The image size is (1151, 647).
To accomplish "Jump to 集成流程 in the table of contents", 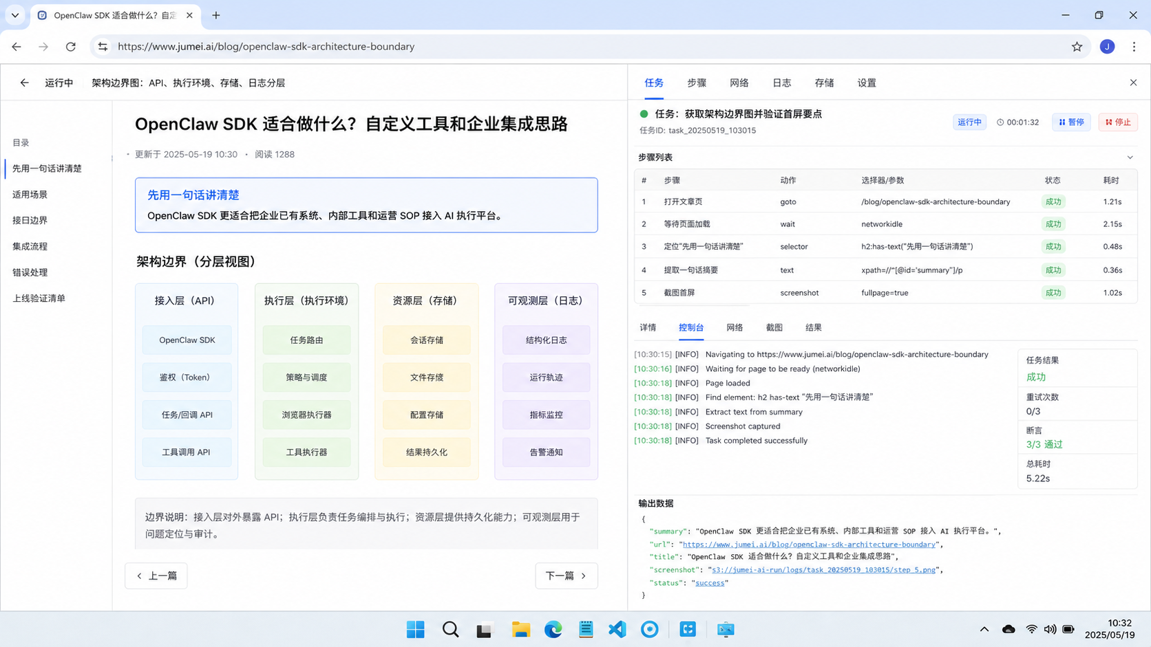I will (x=30, y=246).
